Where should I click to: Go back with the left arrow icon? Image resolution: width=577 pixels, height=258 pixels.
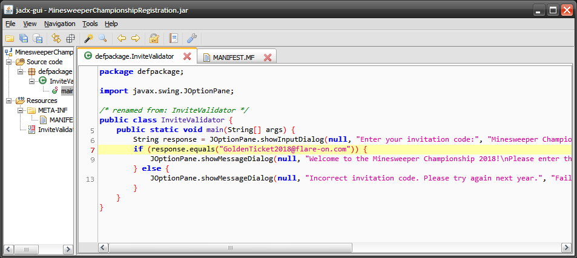[x=122, y=38]
